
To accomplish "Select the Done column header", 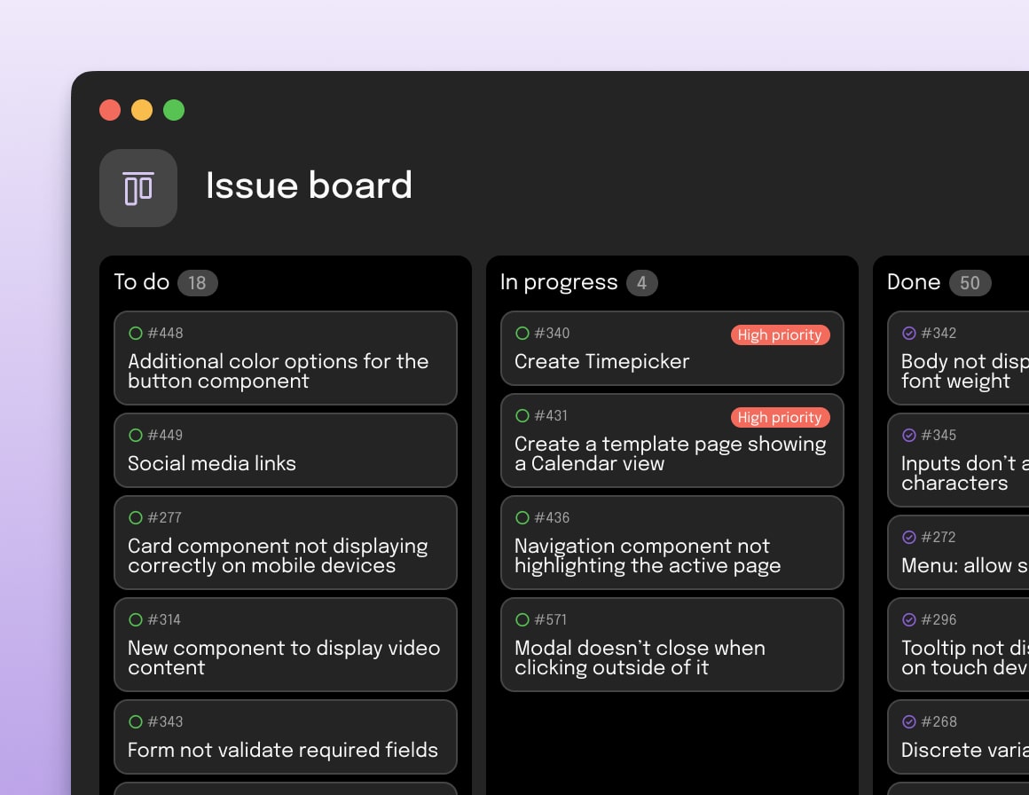I will [913, 282].
